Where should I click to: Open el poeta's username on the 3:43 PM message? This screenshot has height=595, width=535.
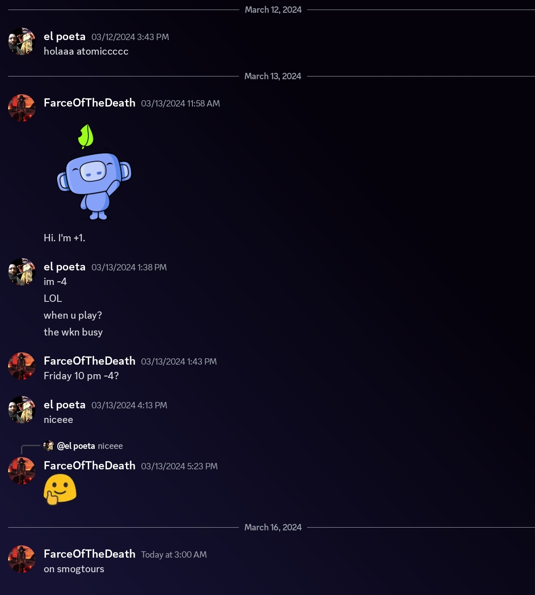coord(65,36)
